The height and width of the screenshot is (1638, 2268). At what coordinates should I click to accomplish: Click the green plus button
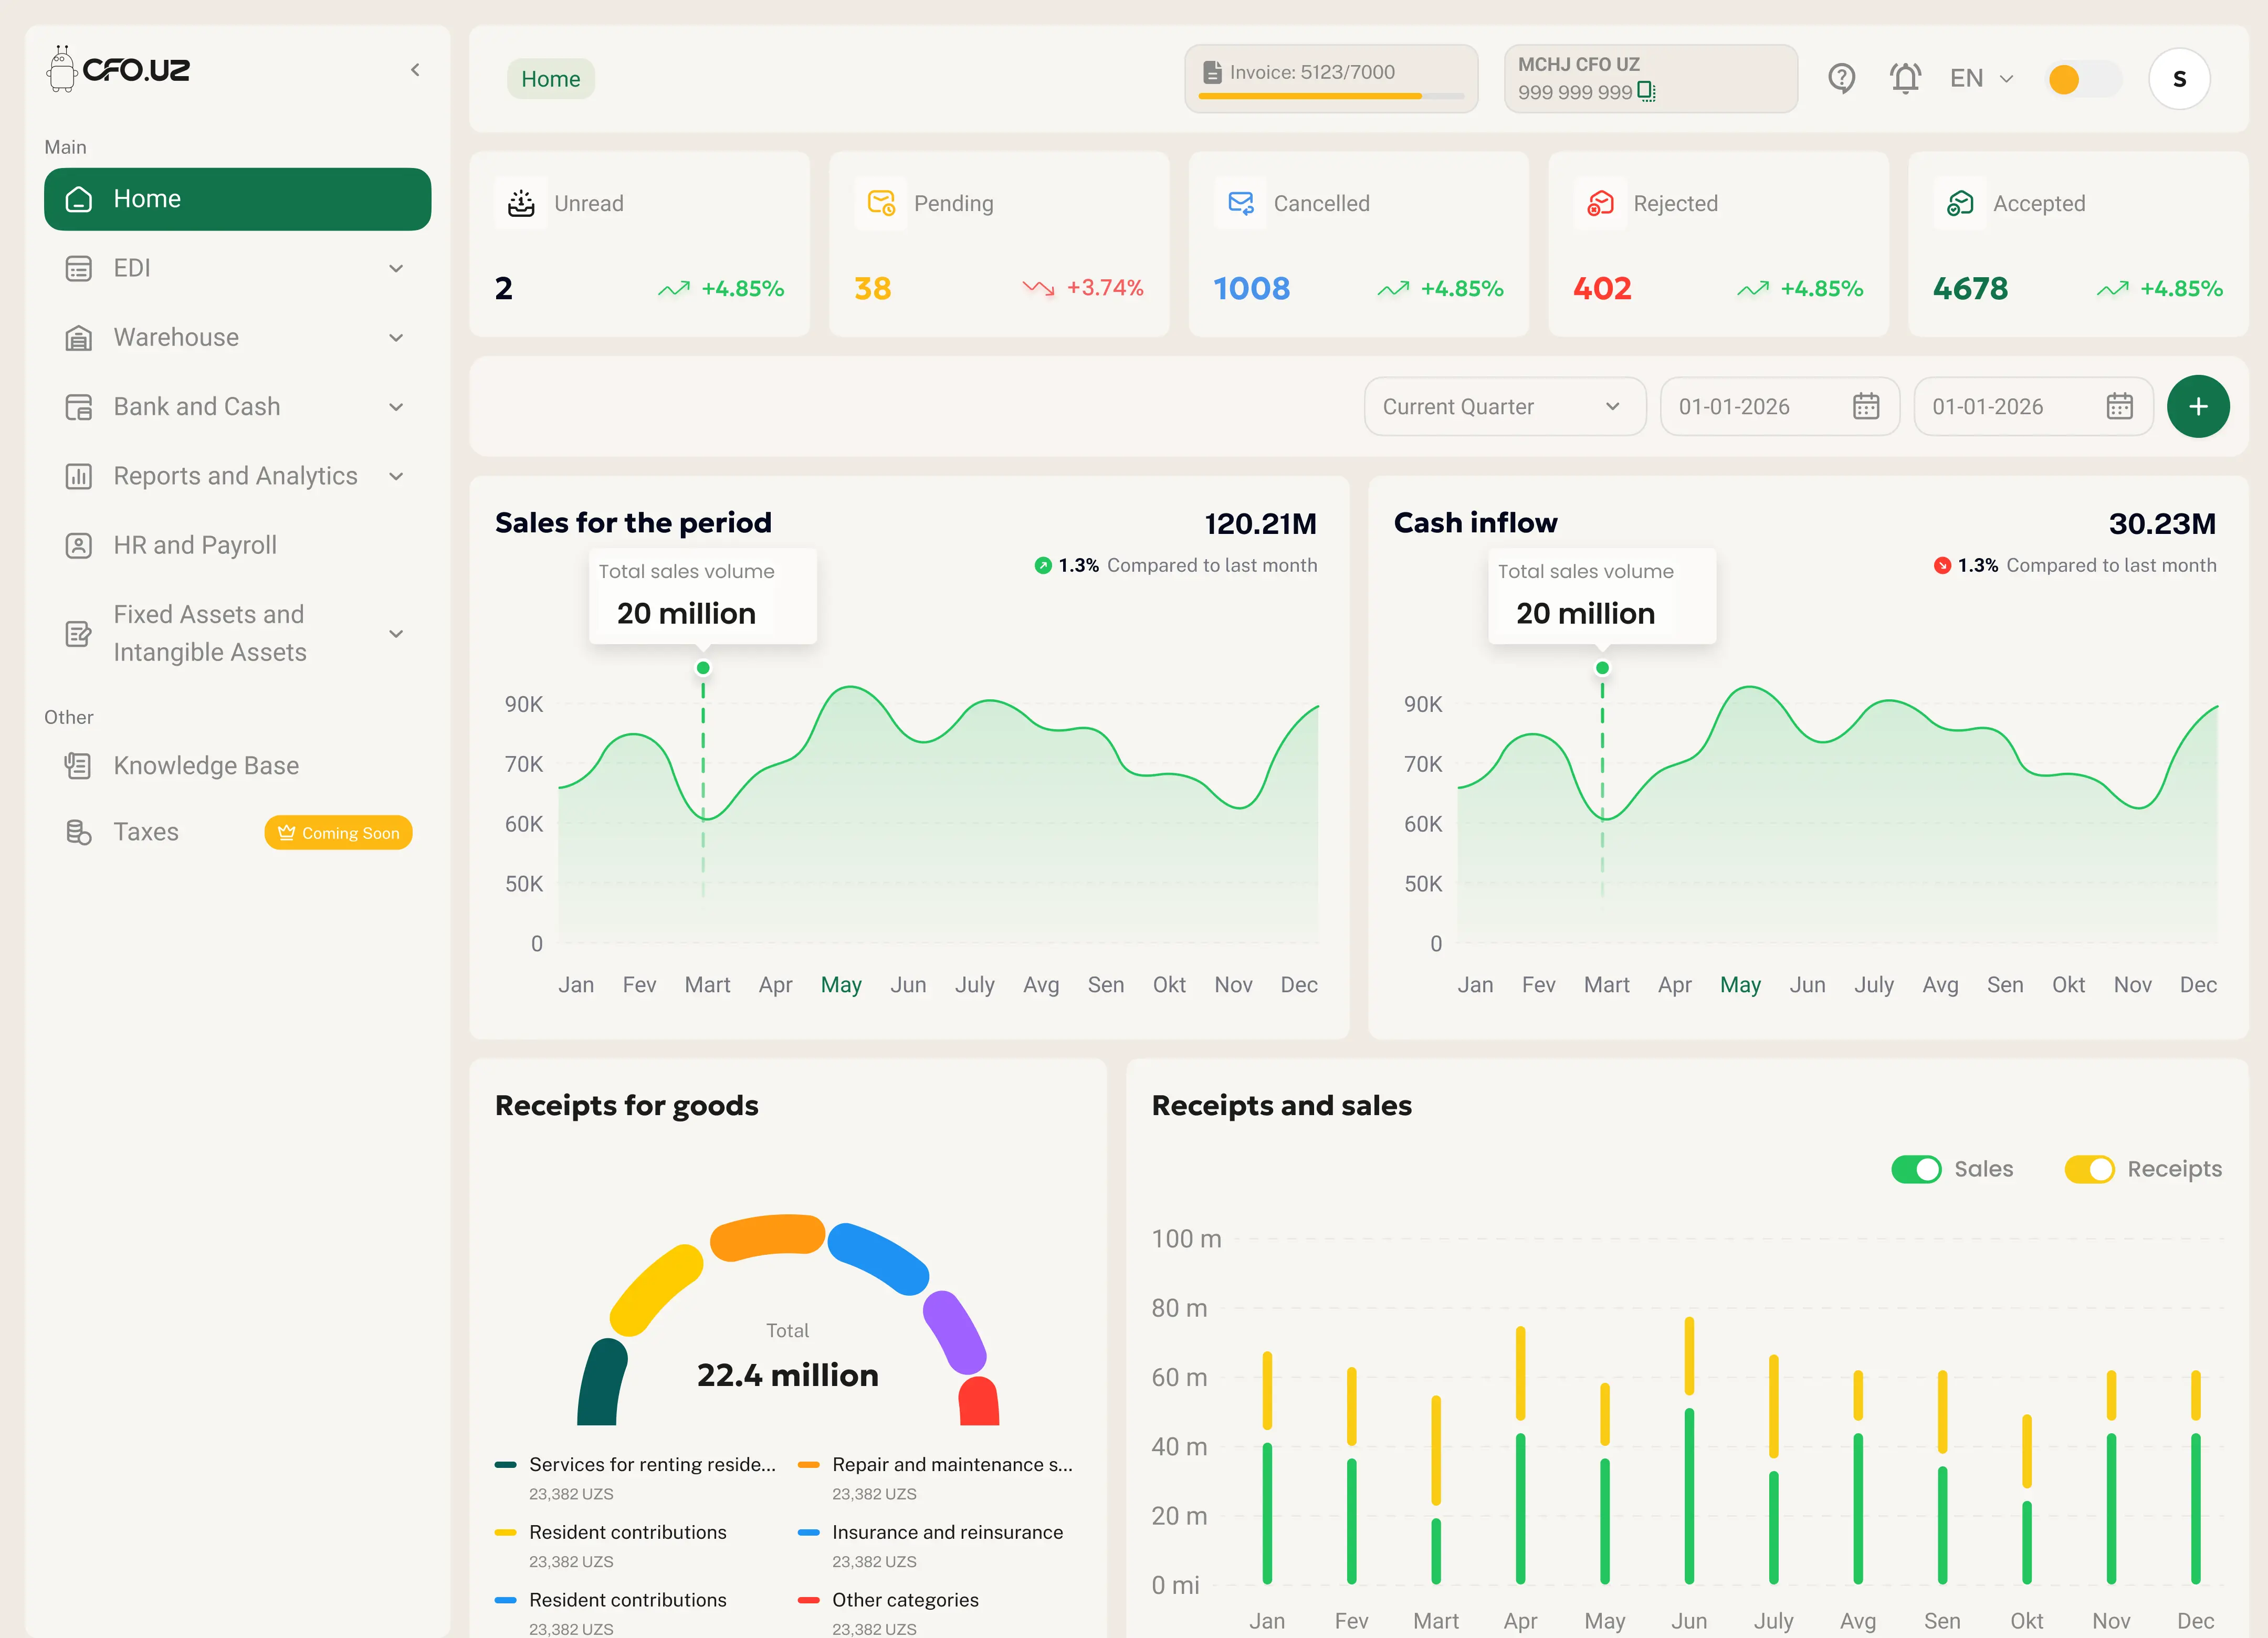tap(2198, 406)
